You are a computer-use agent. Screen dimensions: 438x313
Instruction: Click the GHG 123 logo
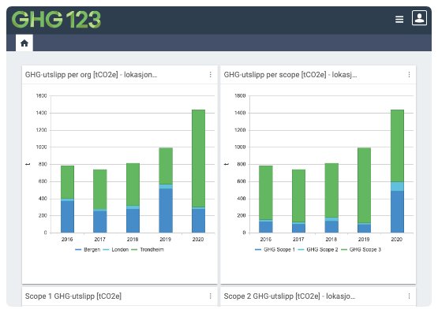pyautogui.click(x=56, y=19)
